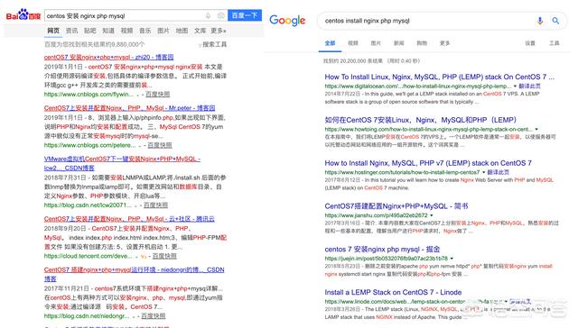Screen dimensions: 578x328
Task: Open the Baidu 音乐 tab
Action: click(x=145, y=31)
